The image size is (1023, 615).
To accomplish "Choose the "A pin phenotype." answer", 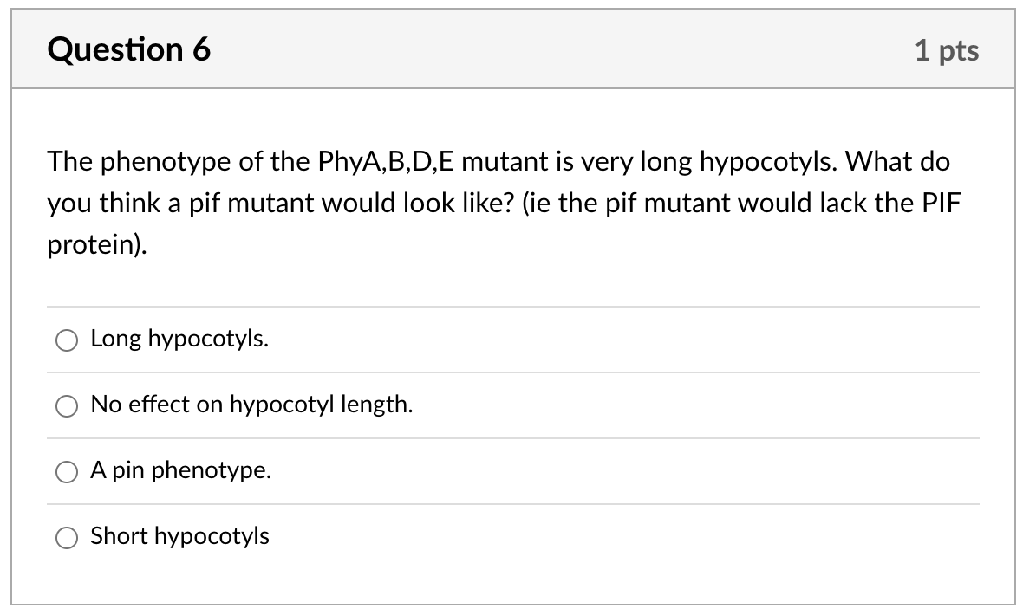I will (x=66, y=471).
